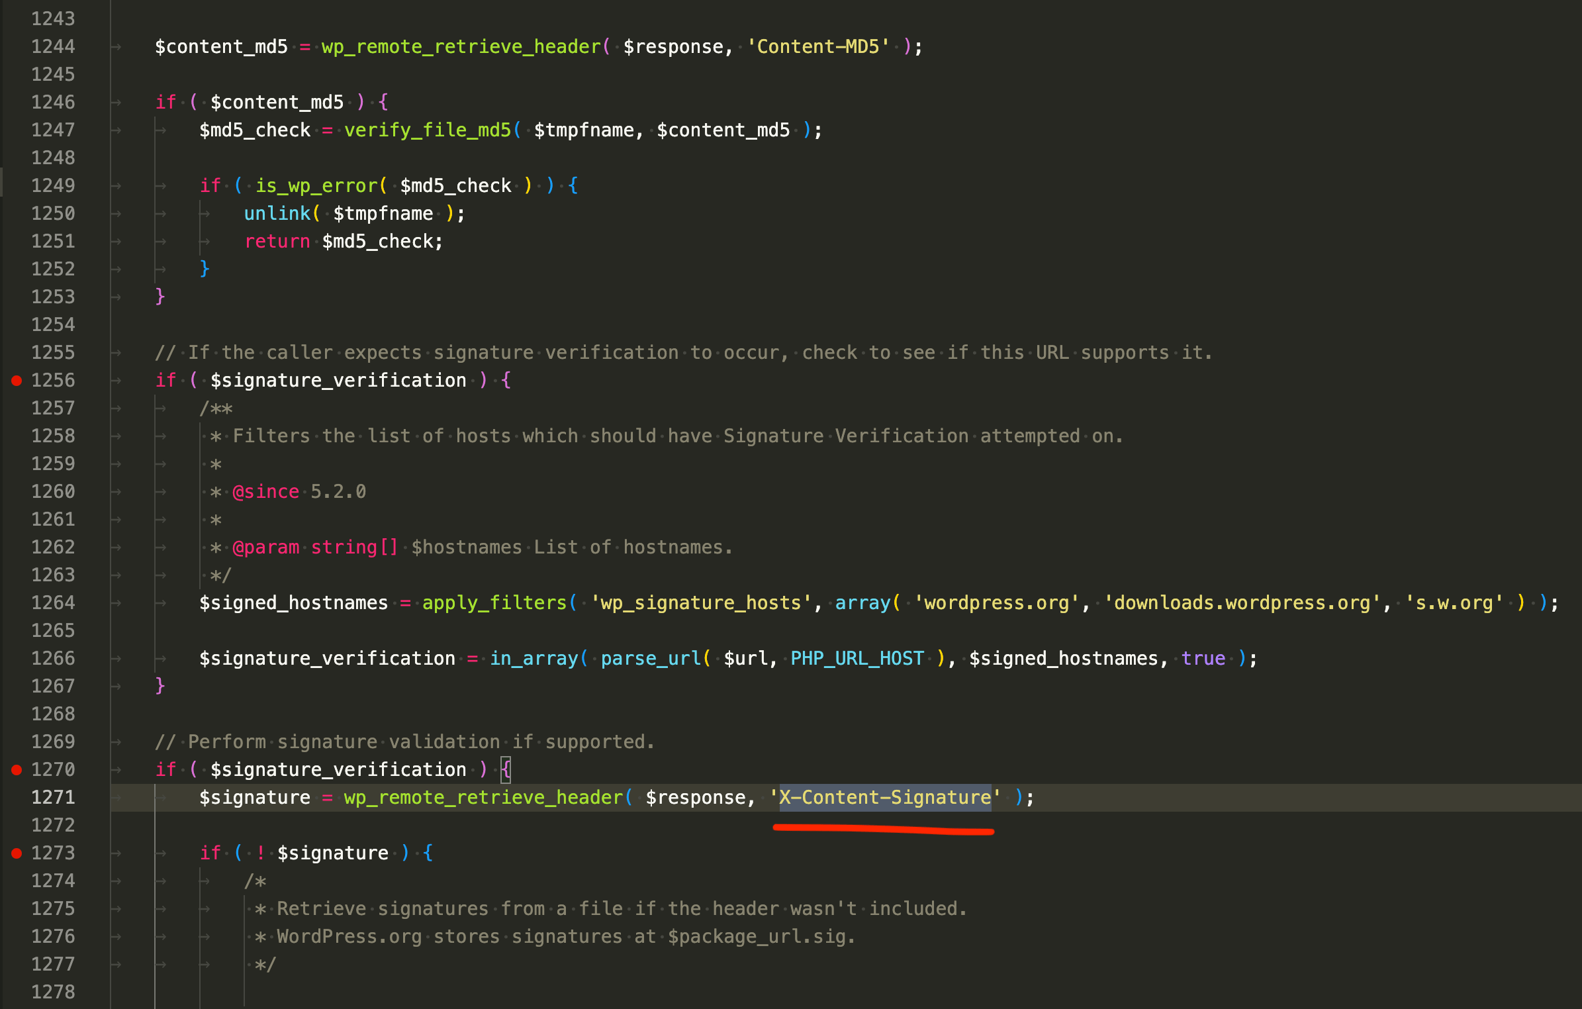Click $hostnames in the @param docblock line
Screen dimensions: 1582x1009
pyautogui.click(x=467, y=547)
